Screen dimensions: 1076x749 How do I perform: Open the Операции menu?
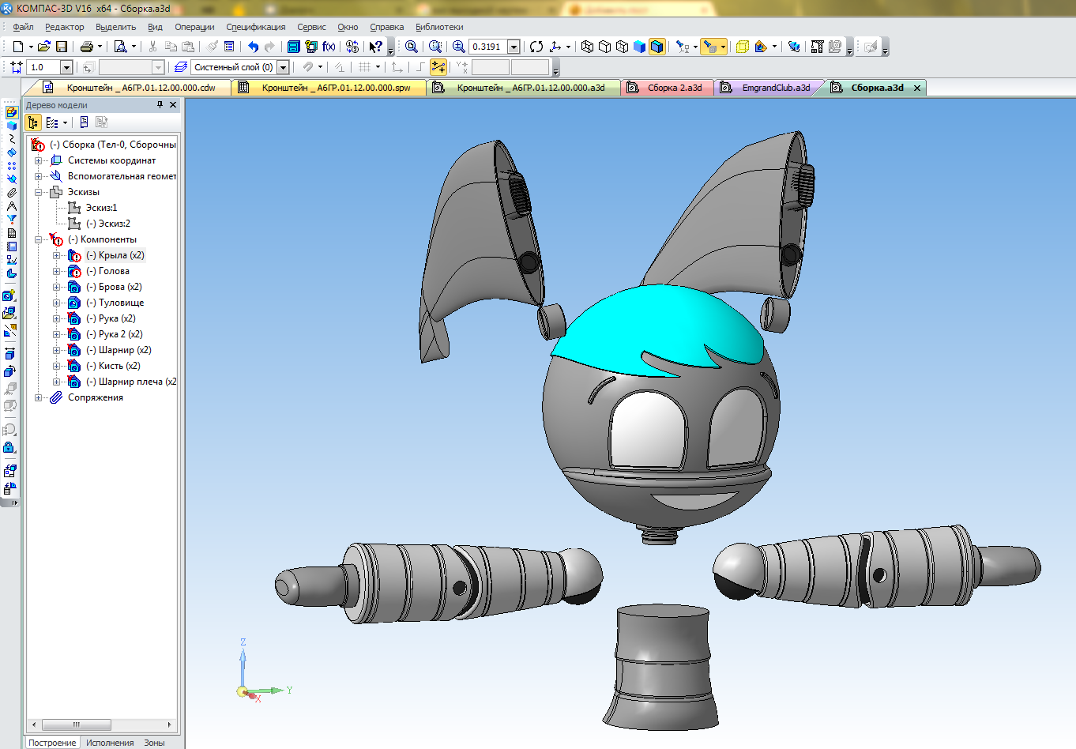(194, 27)
